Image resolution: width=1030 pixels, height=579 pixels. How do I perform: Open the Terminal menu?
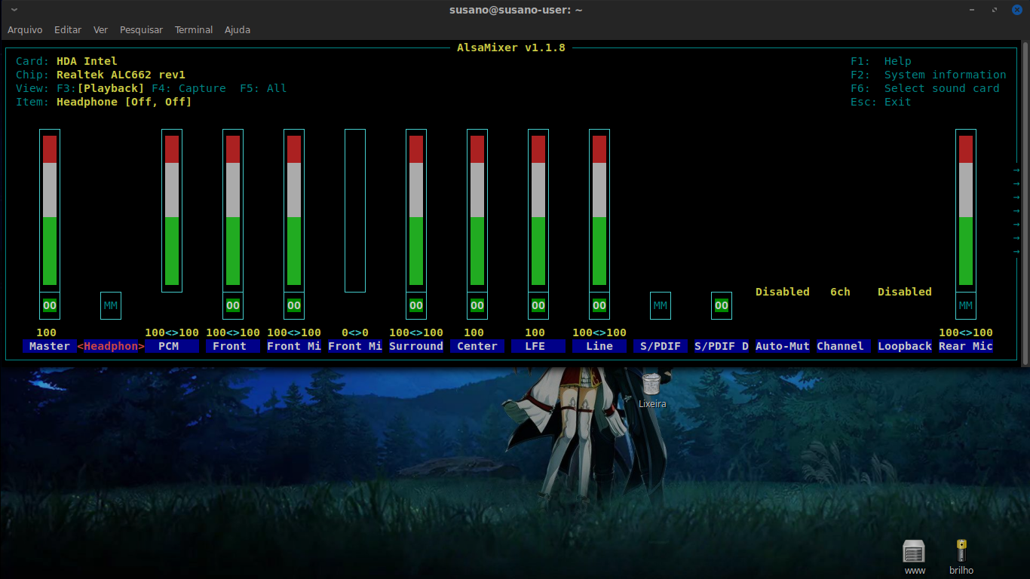tap(194, 30)
